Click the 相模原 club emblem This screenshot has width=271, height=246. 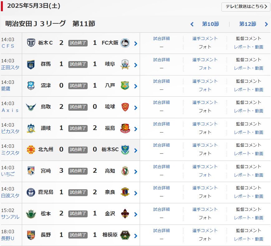(125, 235)
